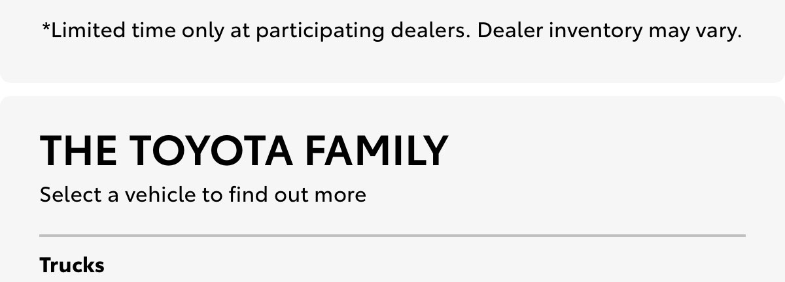Click the white gap between the two cards
This screenshot has height=282, width=785.
pos(392,89)
